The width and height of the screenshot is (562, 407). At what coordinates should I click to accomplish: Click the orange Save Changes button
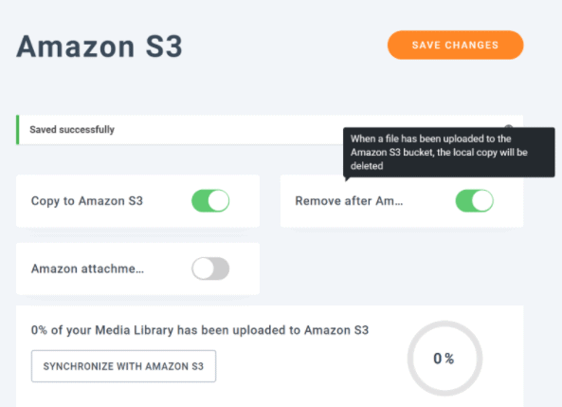(x=455, y=45)
